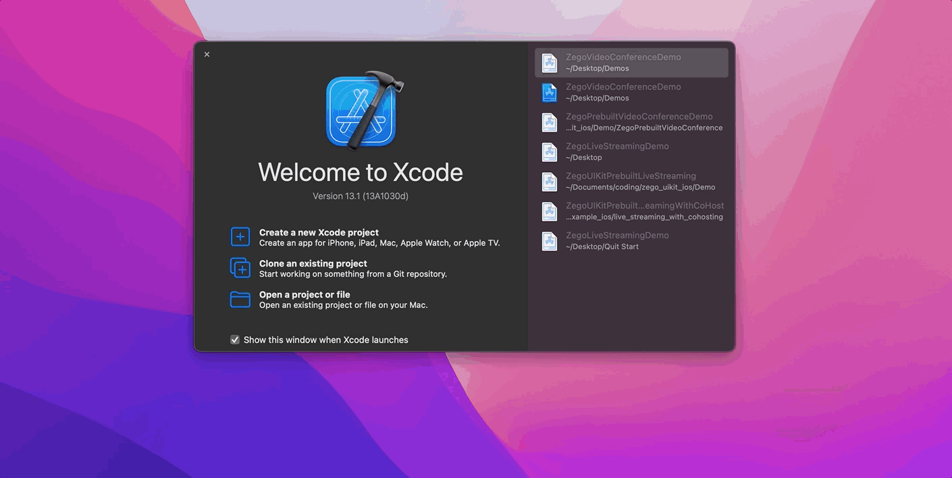Select the highlighted ZegoVideoConferenceDemo project name

click(x=623, y=57)
